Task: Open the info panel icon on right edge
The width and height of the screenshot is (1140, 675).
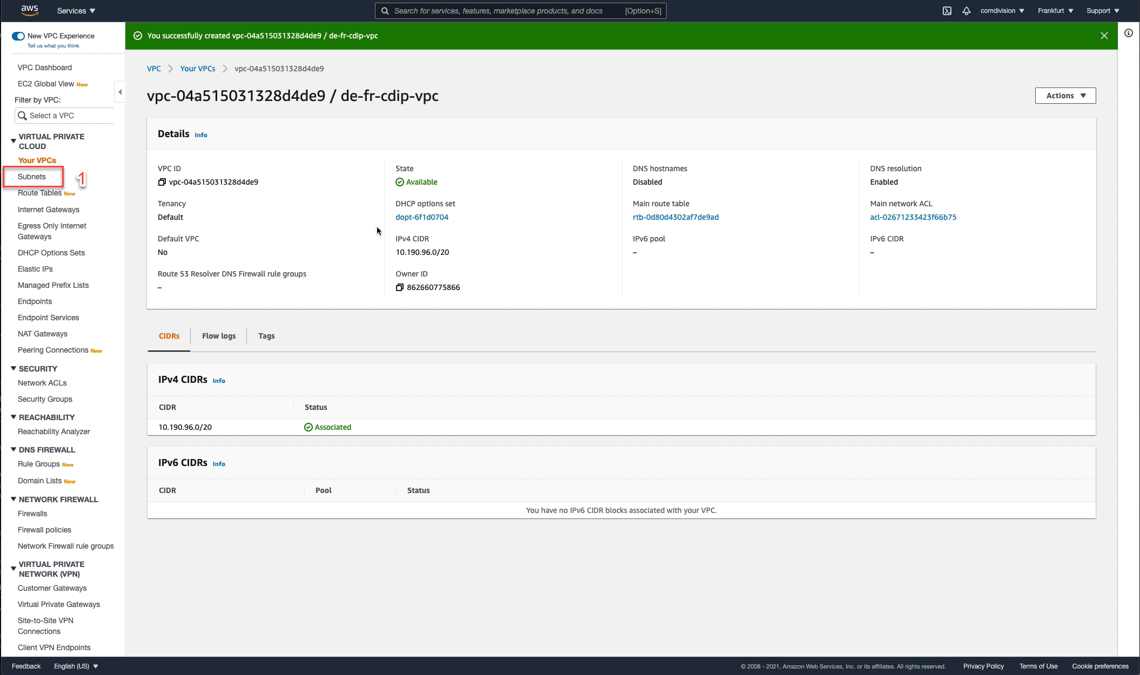Action: 1129,33
